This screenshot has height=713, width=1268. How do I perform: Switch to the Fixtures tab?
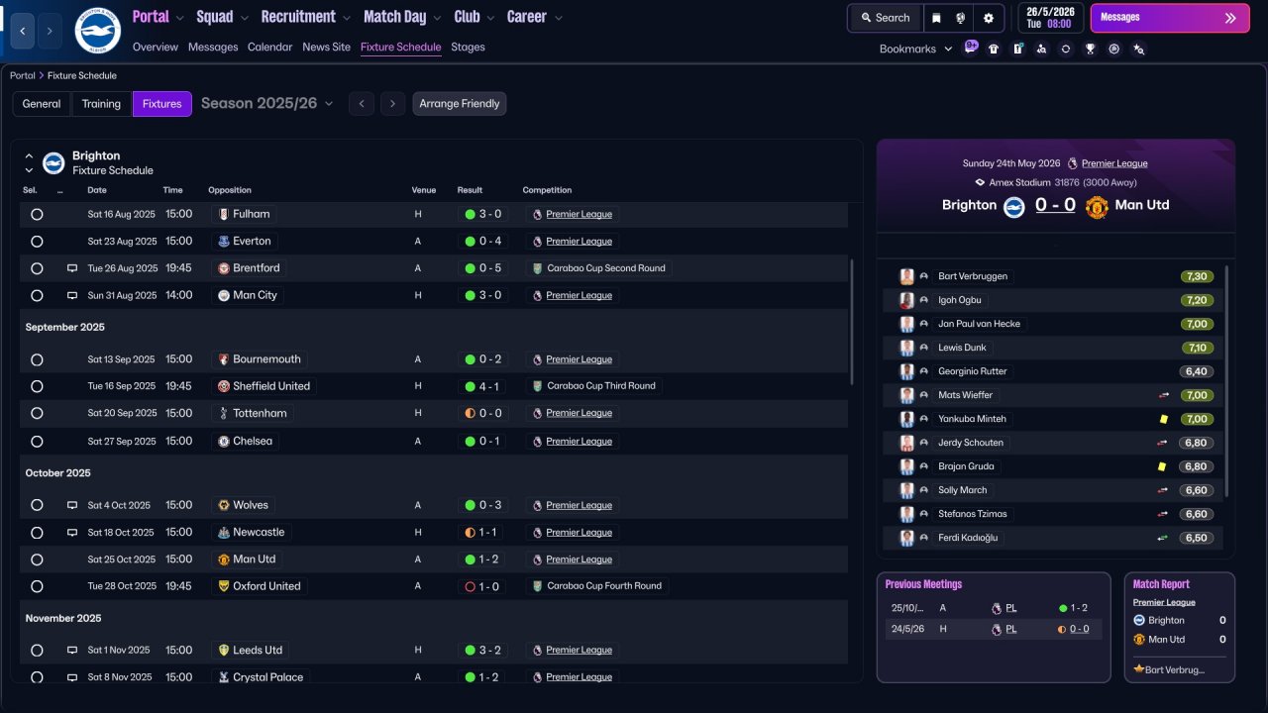162,104
